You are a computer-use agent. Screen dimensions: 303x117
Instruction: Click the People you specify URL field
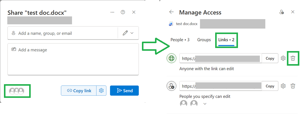click(x=220, y=86)
